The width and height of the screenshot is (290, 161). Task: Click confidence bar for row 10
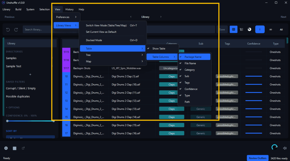click(253, 76)
